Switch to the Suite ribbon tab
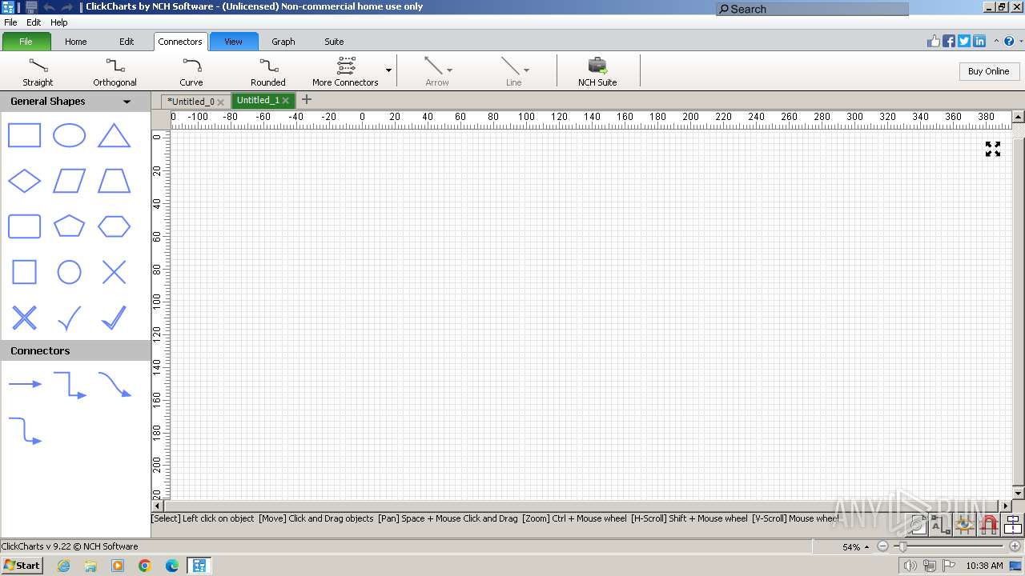 334,42
